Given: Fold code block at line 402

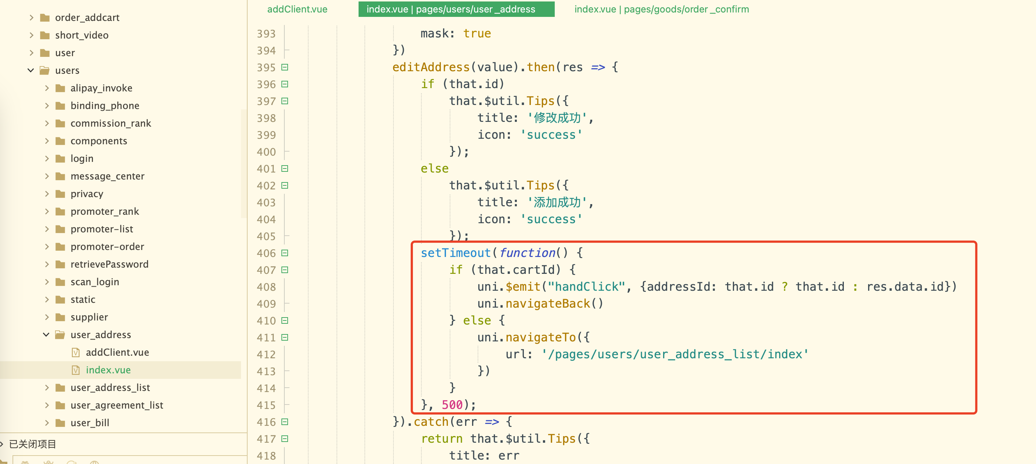Looking at the screenshot, I should (x=285, y=185).
